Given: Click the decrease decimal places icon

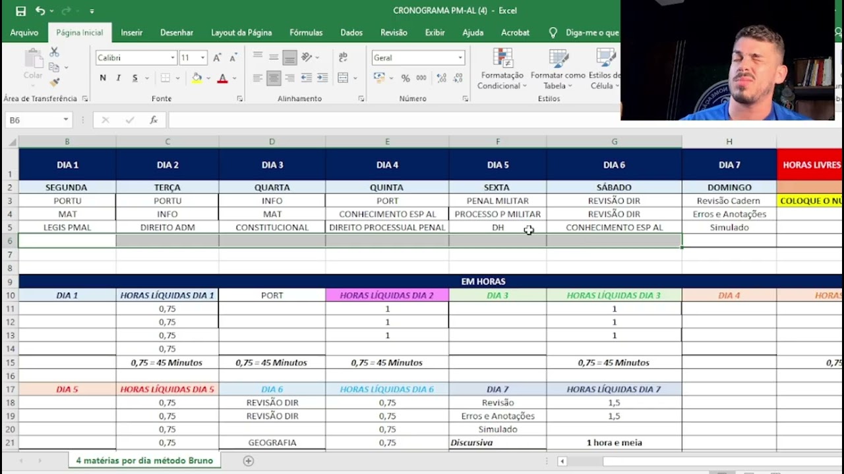Looking at the screenshot, I should (458, 78).
